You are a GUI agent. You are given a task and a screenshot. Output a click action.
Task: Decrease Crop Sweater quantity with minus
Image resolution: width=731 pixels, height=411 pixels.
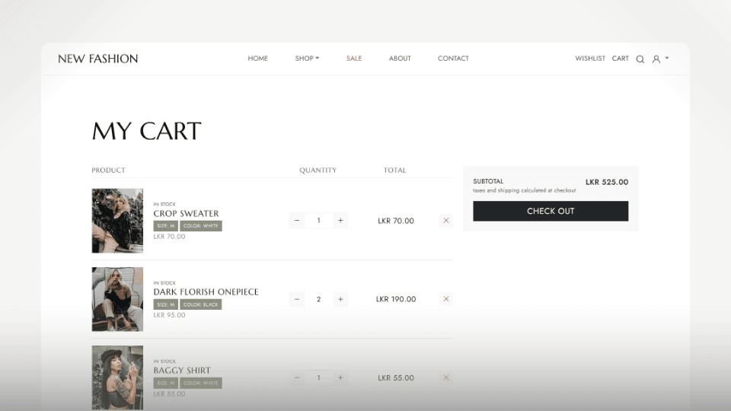[297, 221]
